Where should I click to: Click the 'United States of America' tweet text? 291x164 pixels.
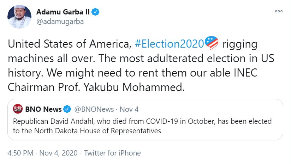click(x=69, y=45)
